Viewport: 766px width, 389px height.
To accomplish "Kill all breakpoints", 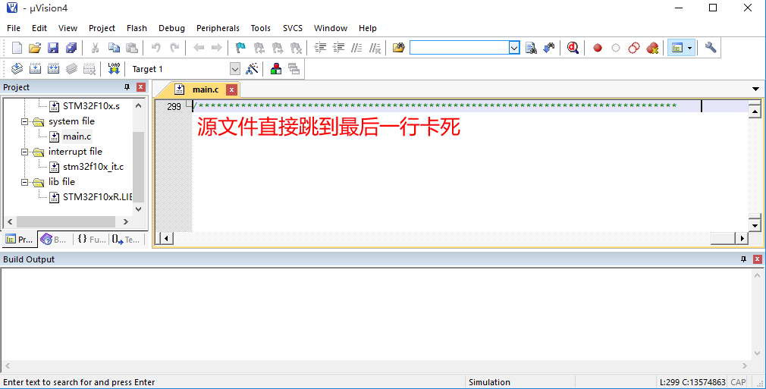I will pyautogui.click(x=652, y=48).
